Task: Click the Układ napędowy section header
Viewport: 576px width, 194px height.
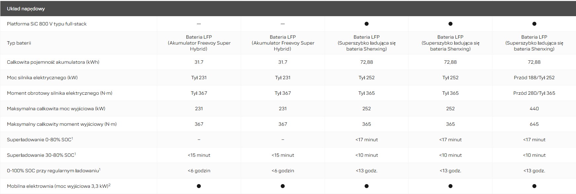Action: click(26, 9)
